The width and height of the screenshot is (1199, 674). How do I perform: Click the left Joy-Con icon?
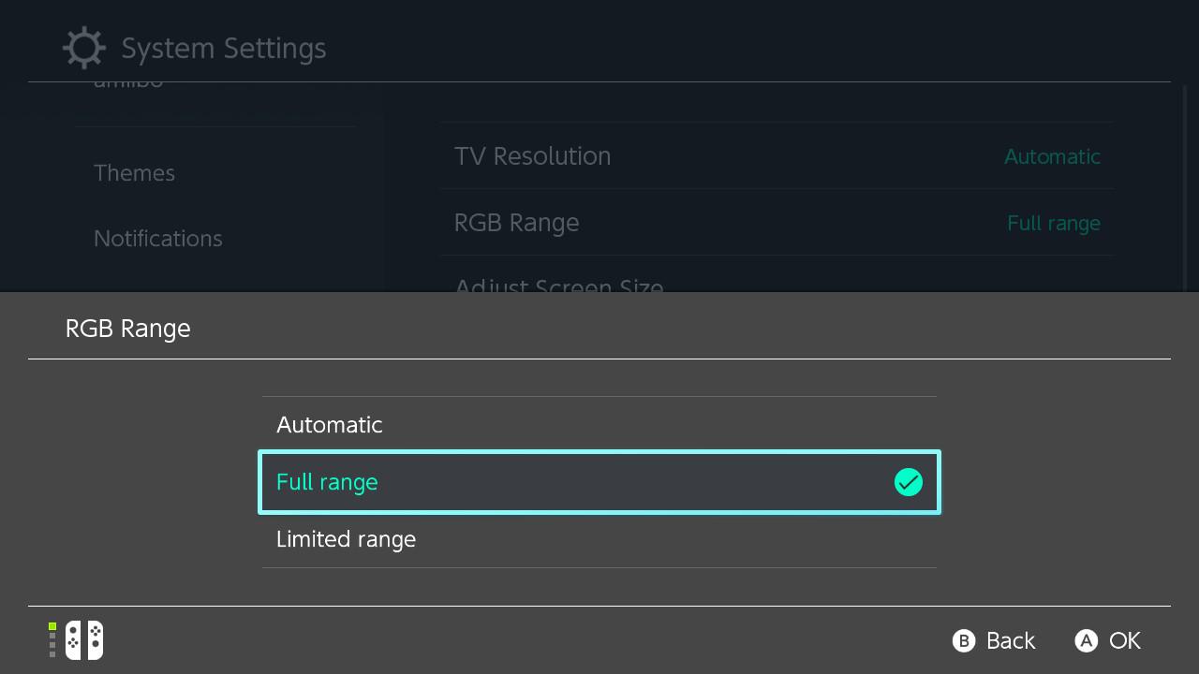(x=72, y=640)
